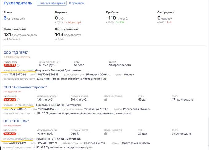The height and width of the screenshot is (150, 209).
Task: Click info icon beside НИЗКАЯ for Акваинвестпроект
Action: 18,99
